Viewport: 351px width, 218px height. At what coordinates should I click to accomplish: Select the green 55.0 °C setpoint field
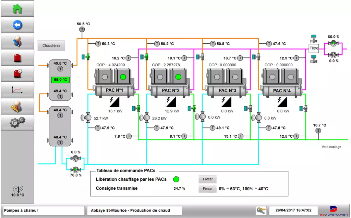[60, 80]
